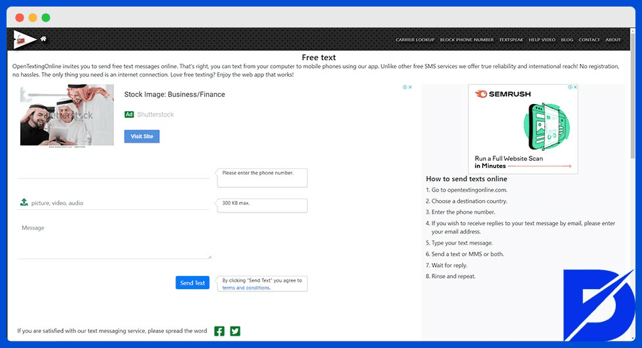The height and width of the screenshot is (348, 642).
Task: Open the Help Video page
Action: tap(542, 40)
